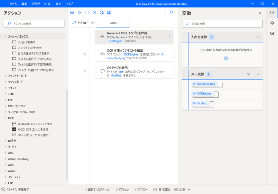
Task: Open the UI elements layers icon
Action: click(x=272, y=23)
